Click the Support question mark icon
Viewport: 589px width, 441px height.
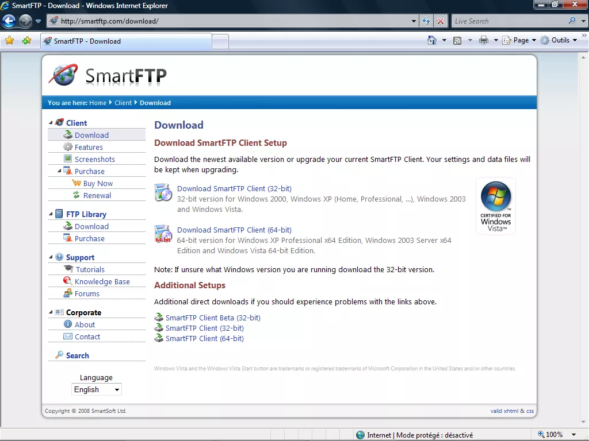[x=59, y=257]
